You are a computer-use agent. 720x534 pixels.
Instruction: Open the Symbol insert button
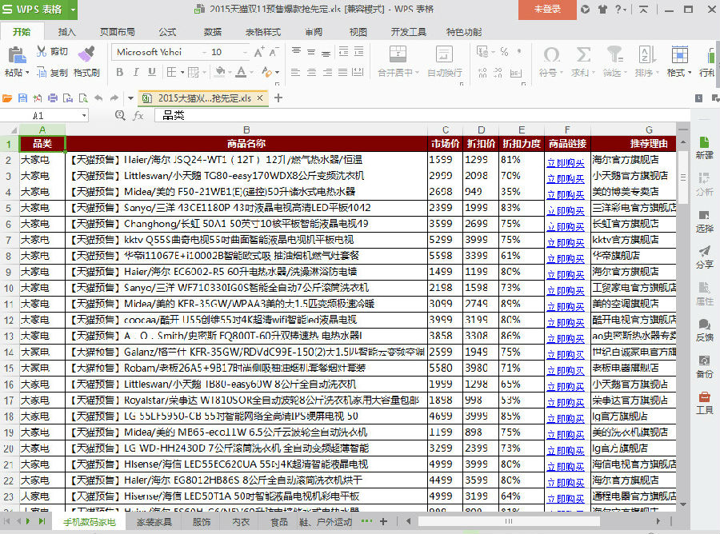click(551, 61)
